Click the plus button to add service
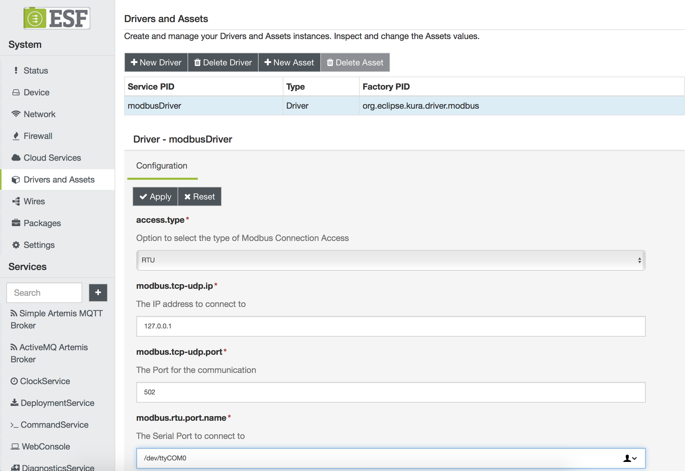This screenshot has width=692, height=471. pos(98,292)
